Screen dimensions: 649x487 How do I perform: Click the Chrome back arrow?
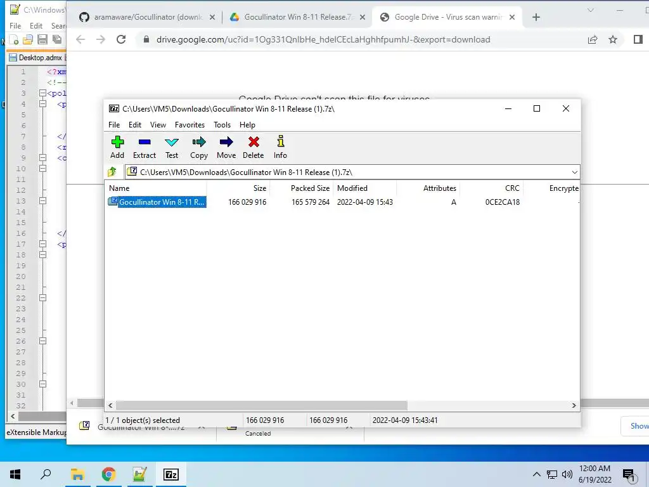[x=80, y=39]
